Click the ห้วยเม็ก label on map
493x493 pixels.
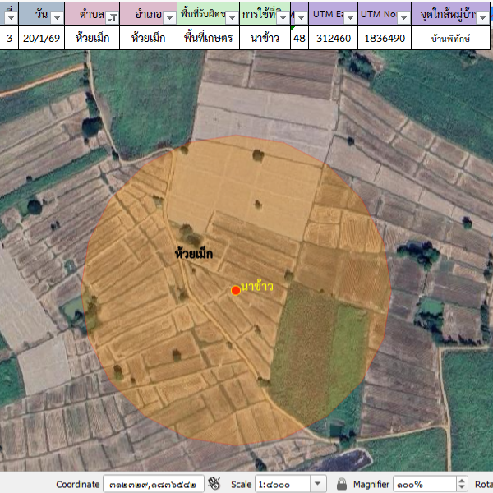coord(194,254)
